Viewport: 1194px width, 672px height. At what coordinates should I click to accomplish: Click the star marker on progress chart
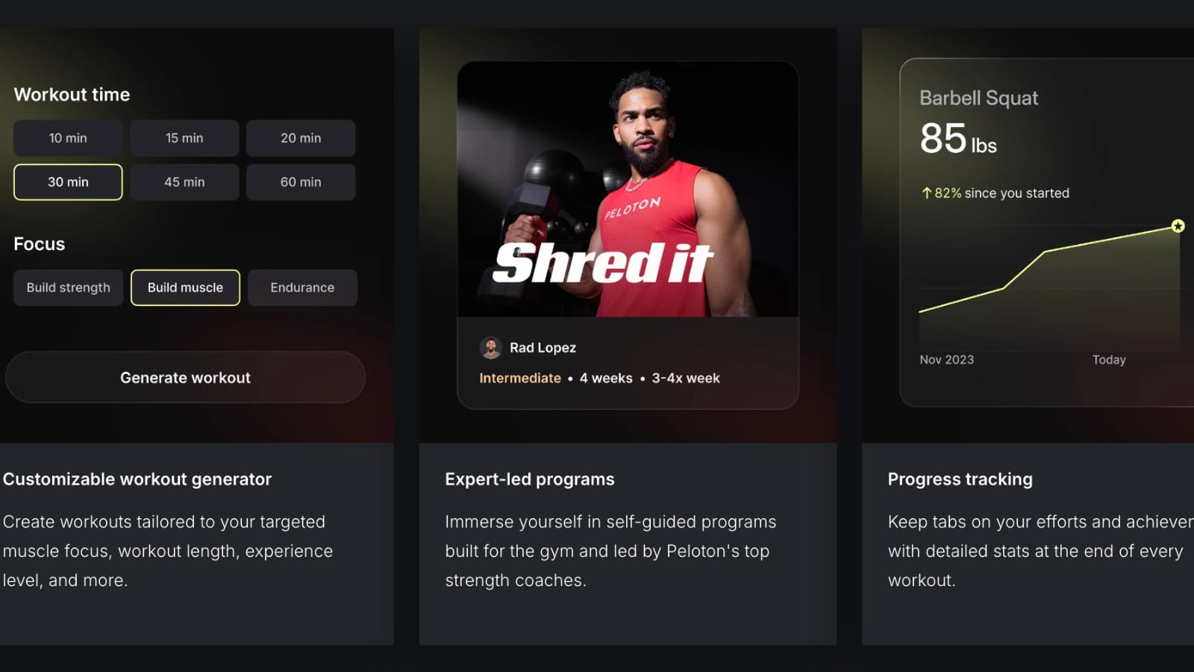click(x=1178, y=226)
